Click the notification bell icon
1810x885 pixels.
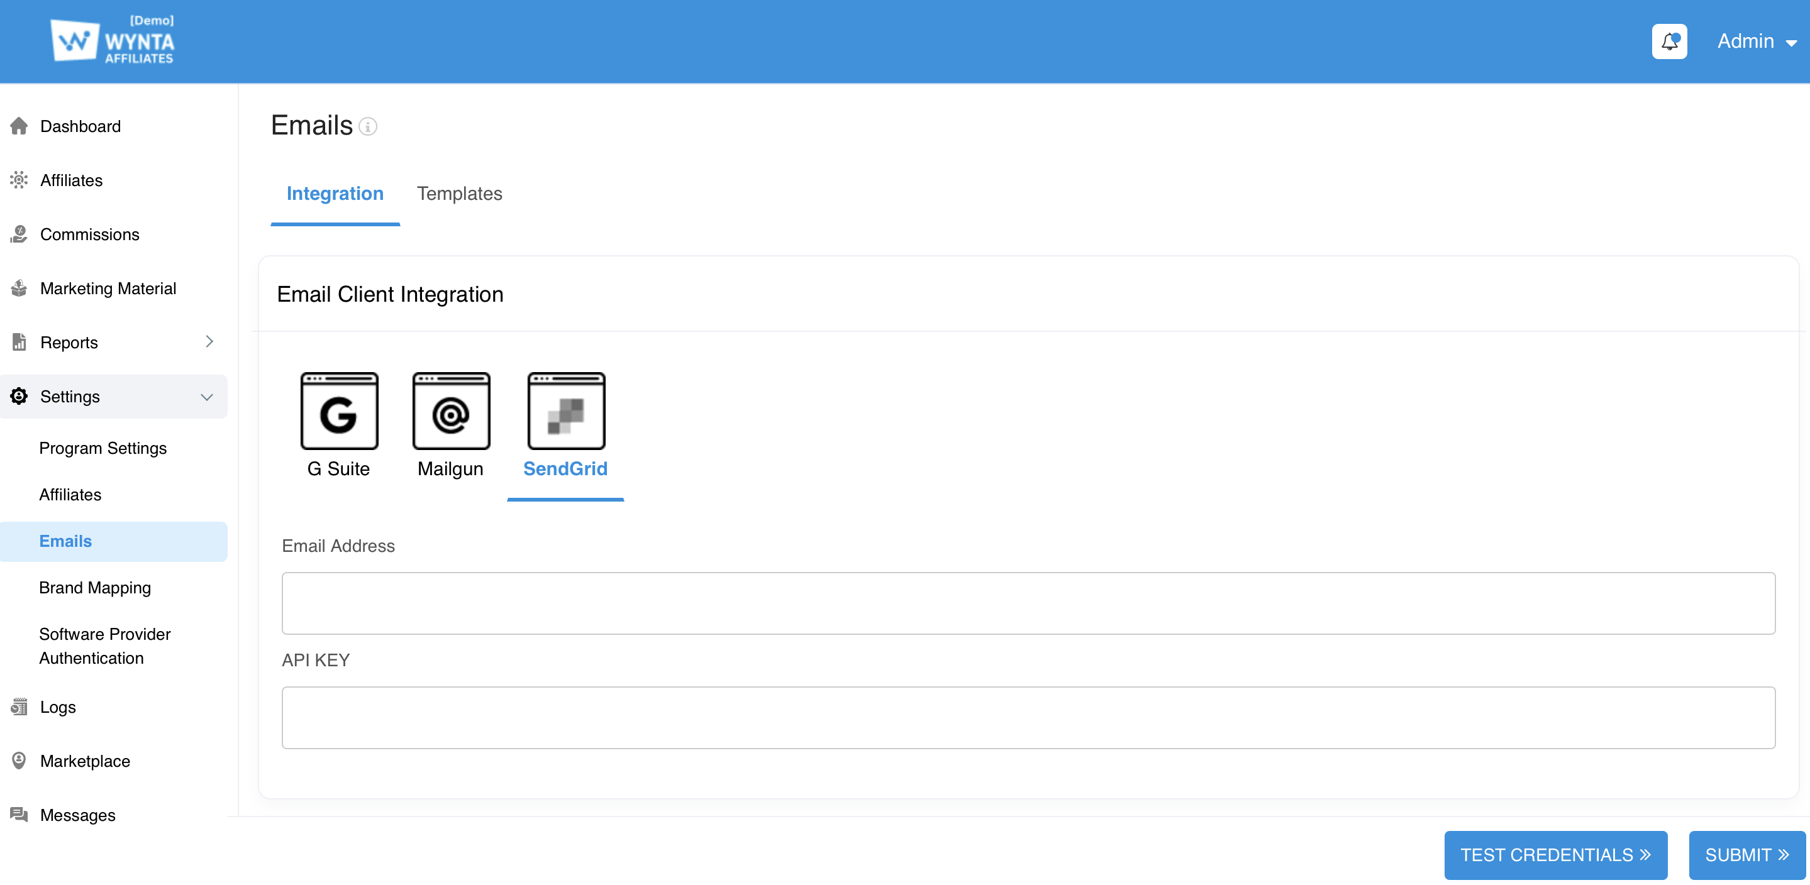point(1670,41)
